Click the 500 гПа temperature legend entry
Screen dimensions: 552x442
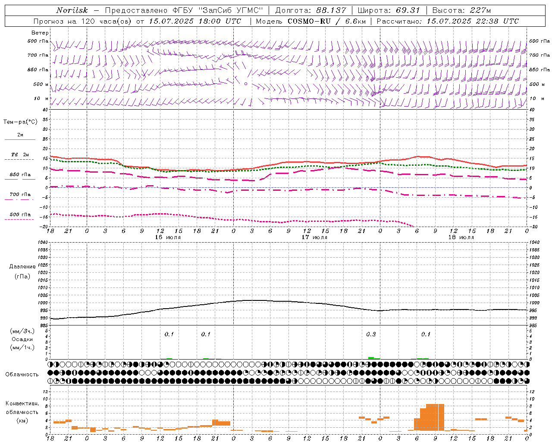coord(20,215)
